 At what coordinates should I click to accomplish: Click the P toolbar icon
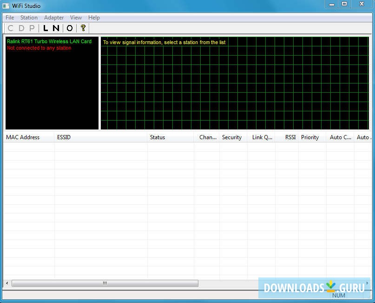32,28
